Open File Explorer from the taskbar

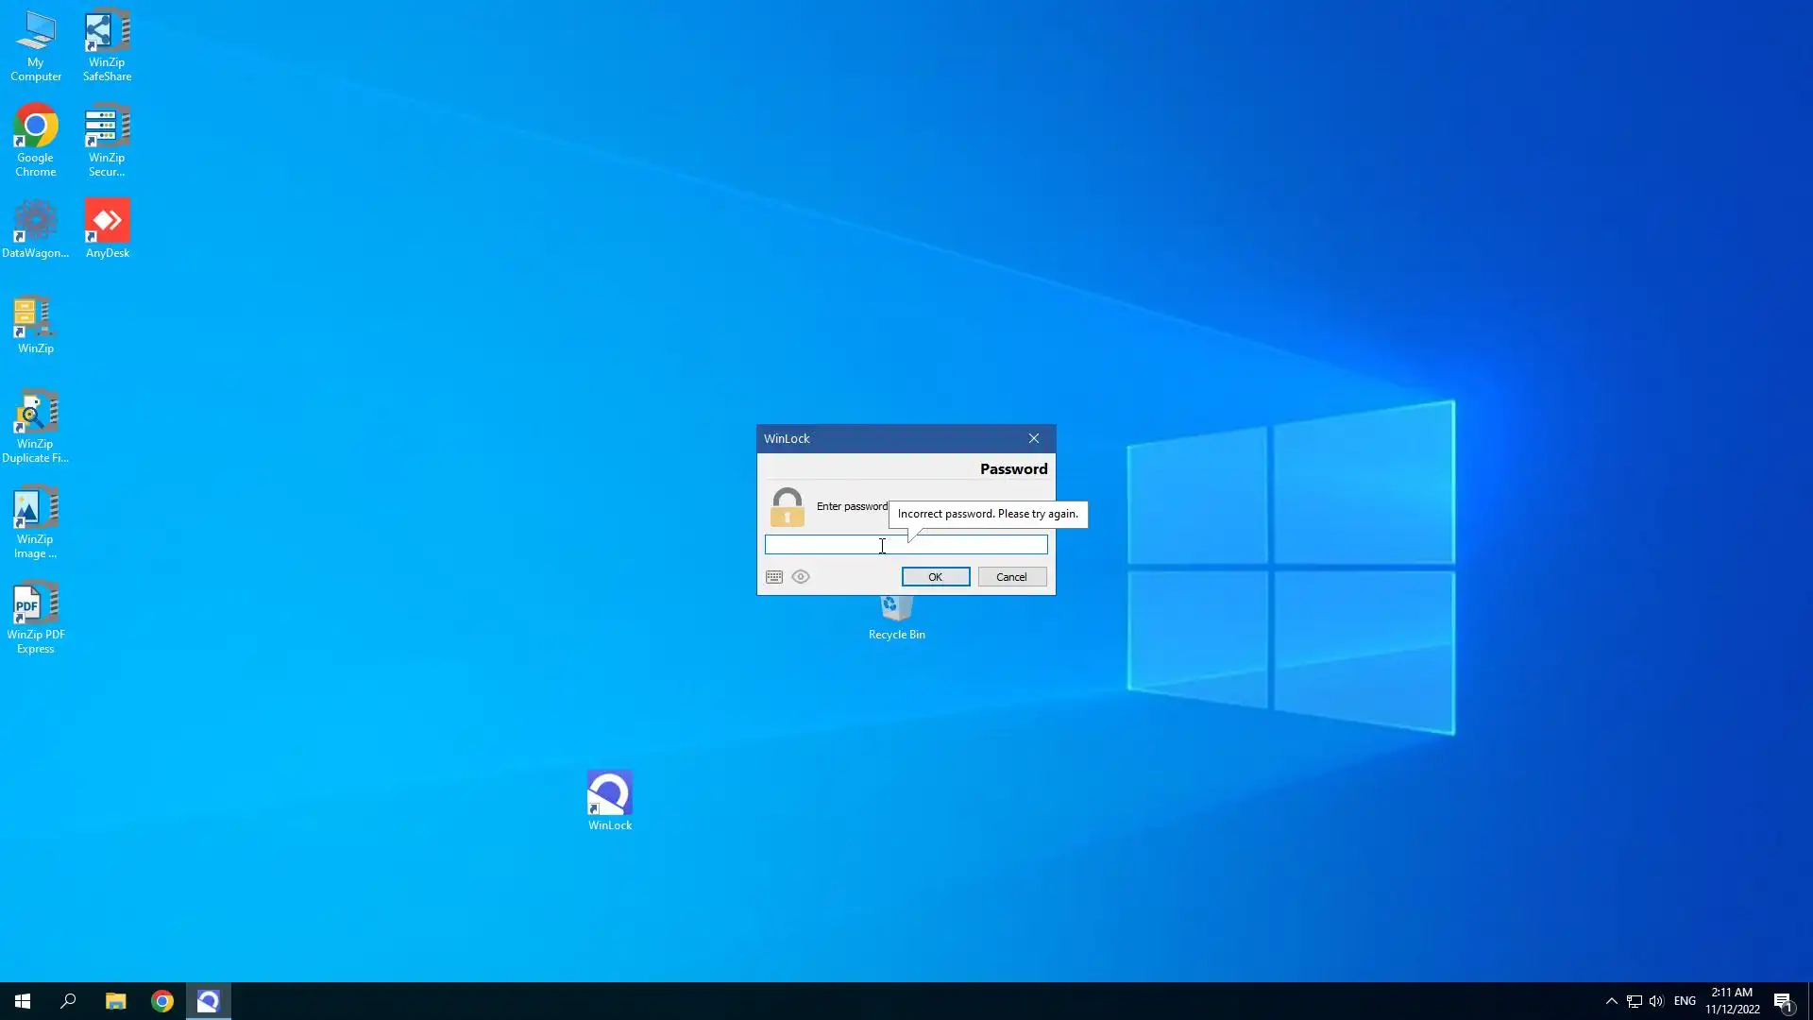(x=115, y=1001)
